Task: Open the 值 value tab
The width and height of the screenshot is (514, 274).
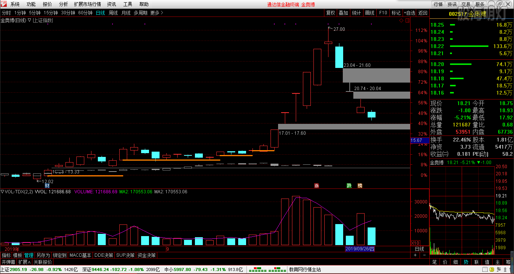Action: 487,262
